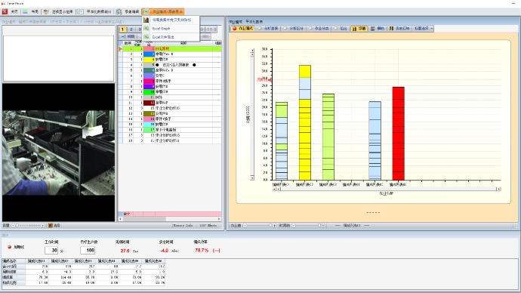Screen dimensions: 521x293
Task: Toggle the highlighted bar chart button above chart
Action: [359, 29]
